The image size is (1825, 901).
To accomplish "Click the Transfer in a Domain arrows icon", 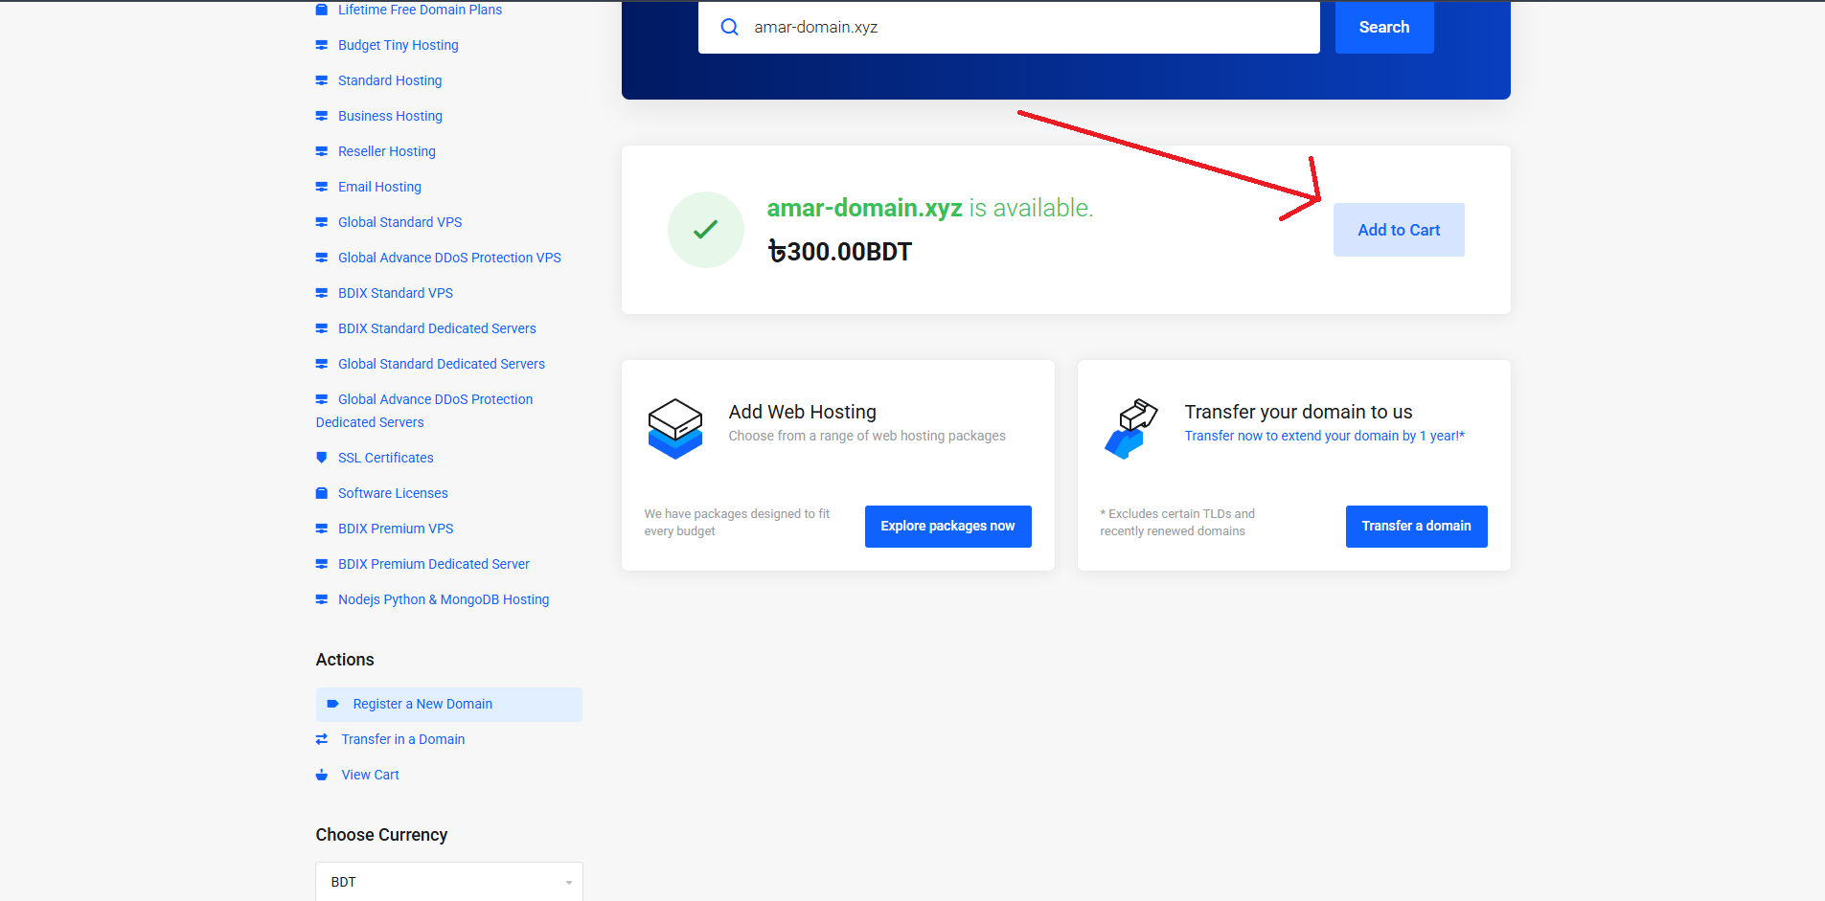I will 322,739.
